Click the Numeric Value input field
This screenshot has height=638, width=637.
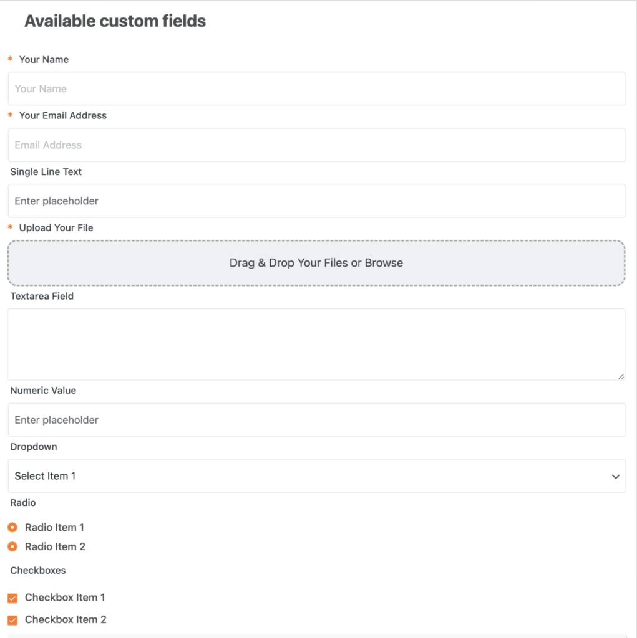coord(316,420)
